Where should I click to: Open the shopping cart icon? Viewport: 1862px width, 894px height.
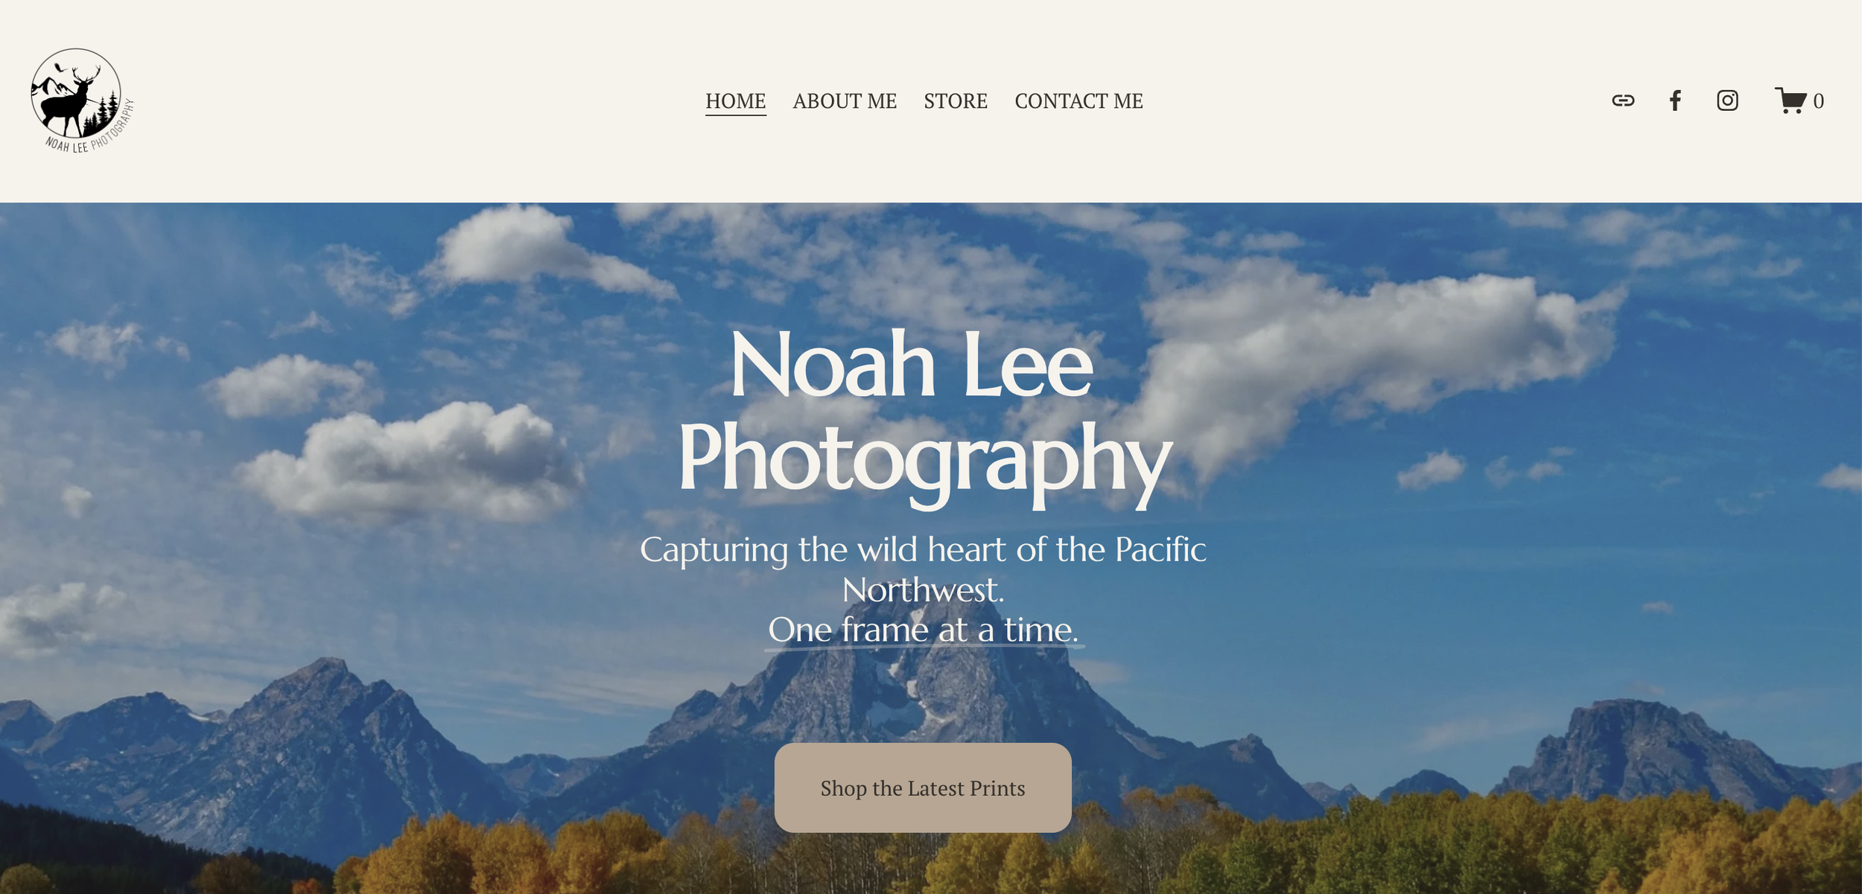tap(1790, 100)
